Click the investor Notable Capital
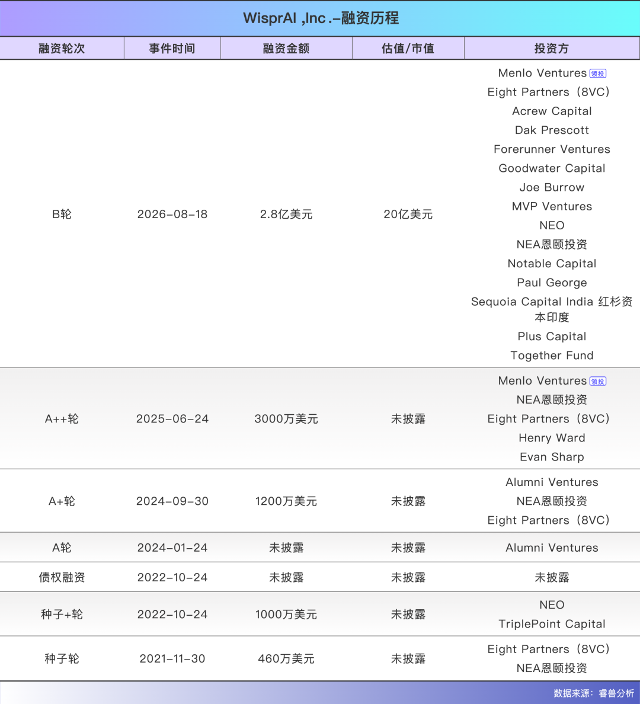The width and height of the screenshot is (640, 704). click(x=552, y=264)
